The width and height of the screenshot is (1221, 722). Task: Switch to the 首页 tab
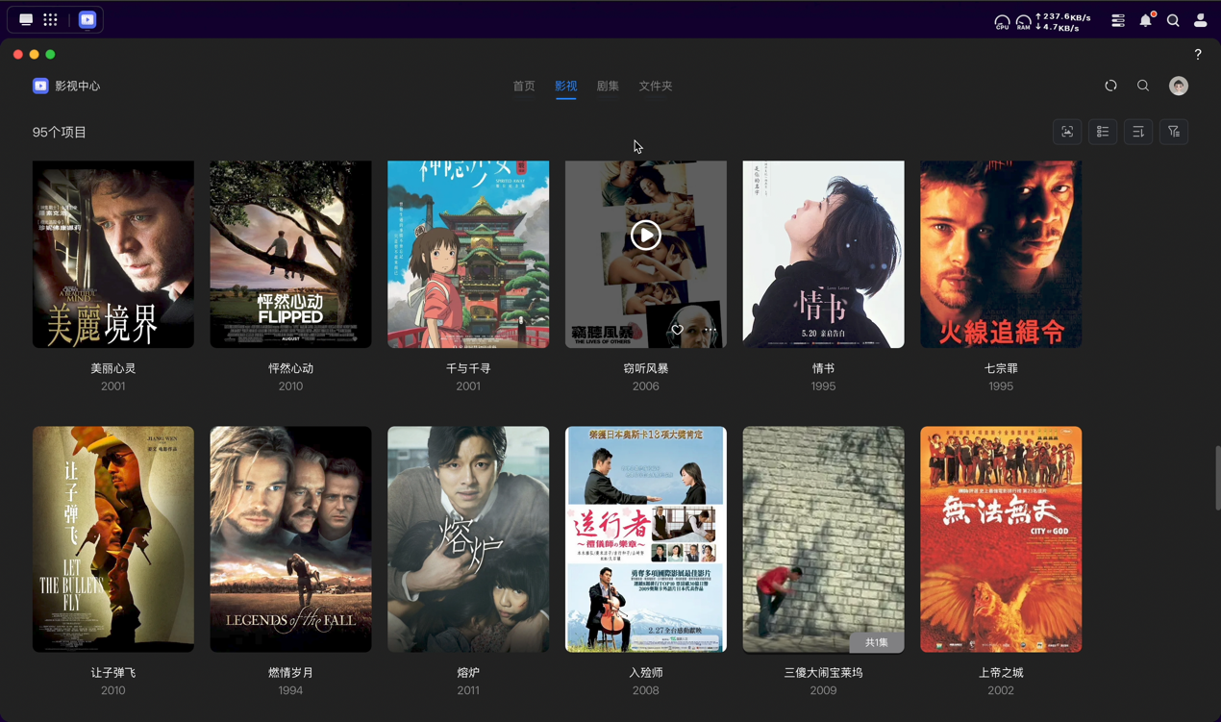(524, 86)
